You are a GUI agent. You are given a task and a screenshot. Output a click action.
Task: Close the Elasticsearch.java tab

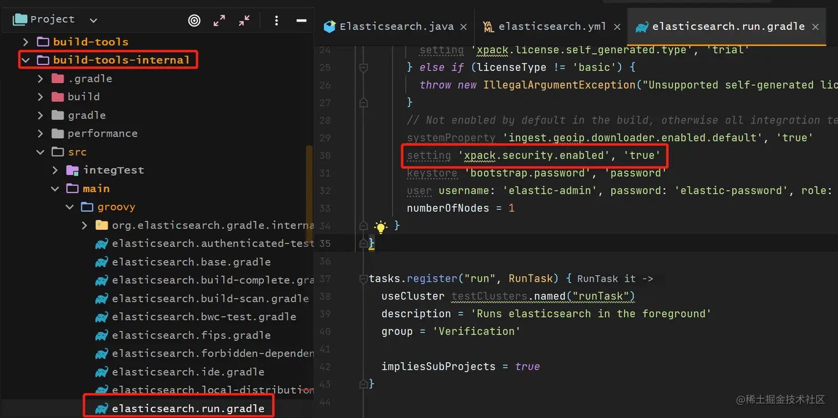(x=463, y=27)
